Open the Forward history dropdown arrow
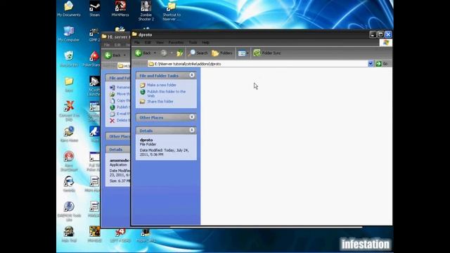Image resolution: width=450 pixels, height=253 pixels. [172, 53]
